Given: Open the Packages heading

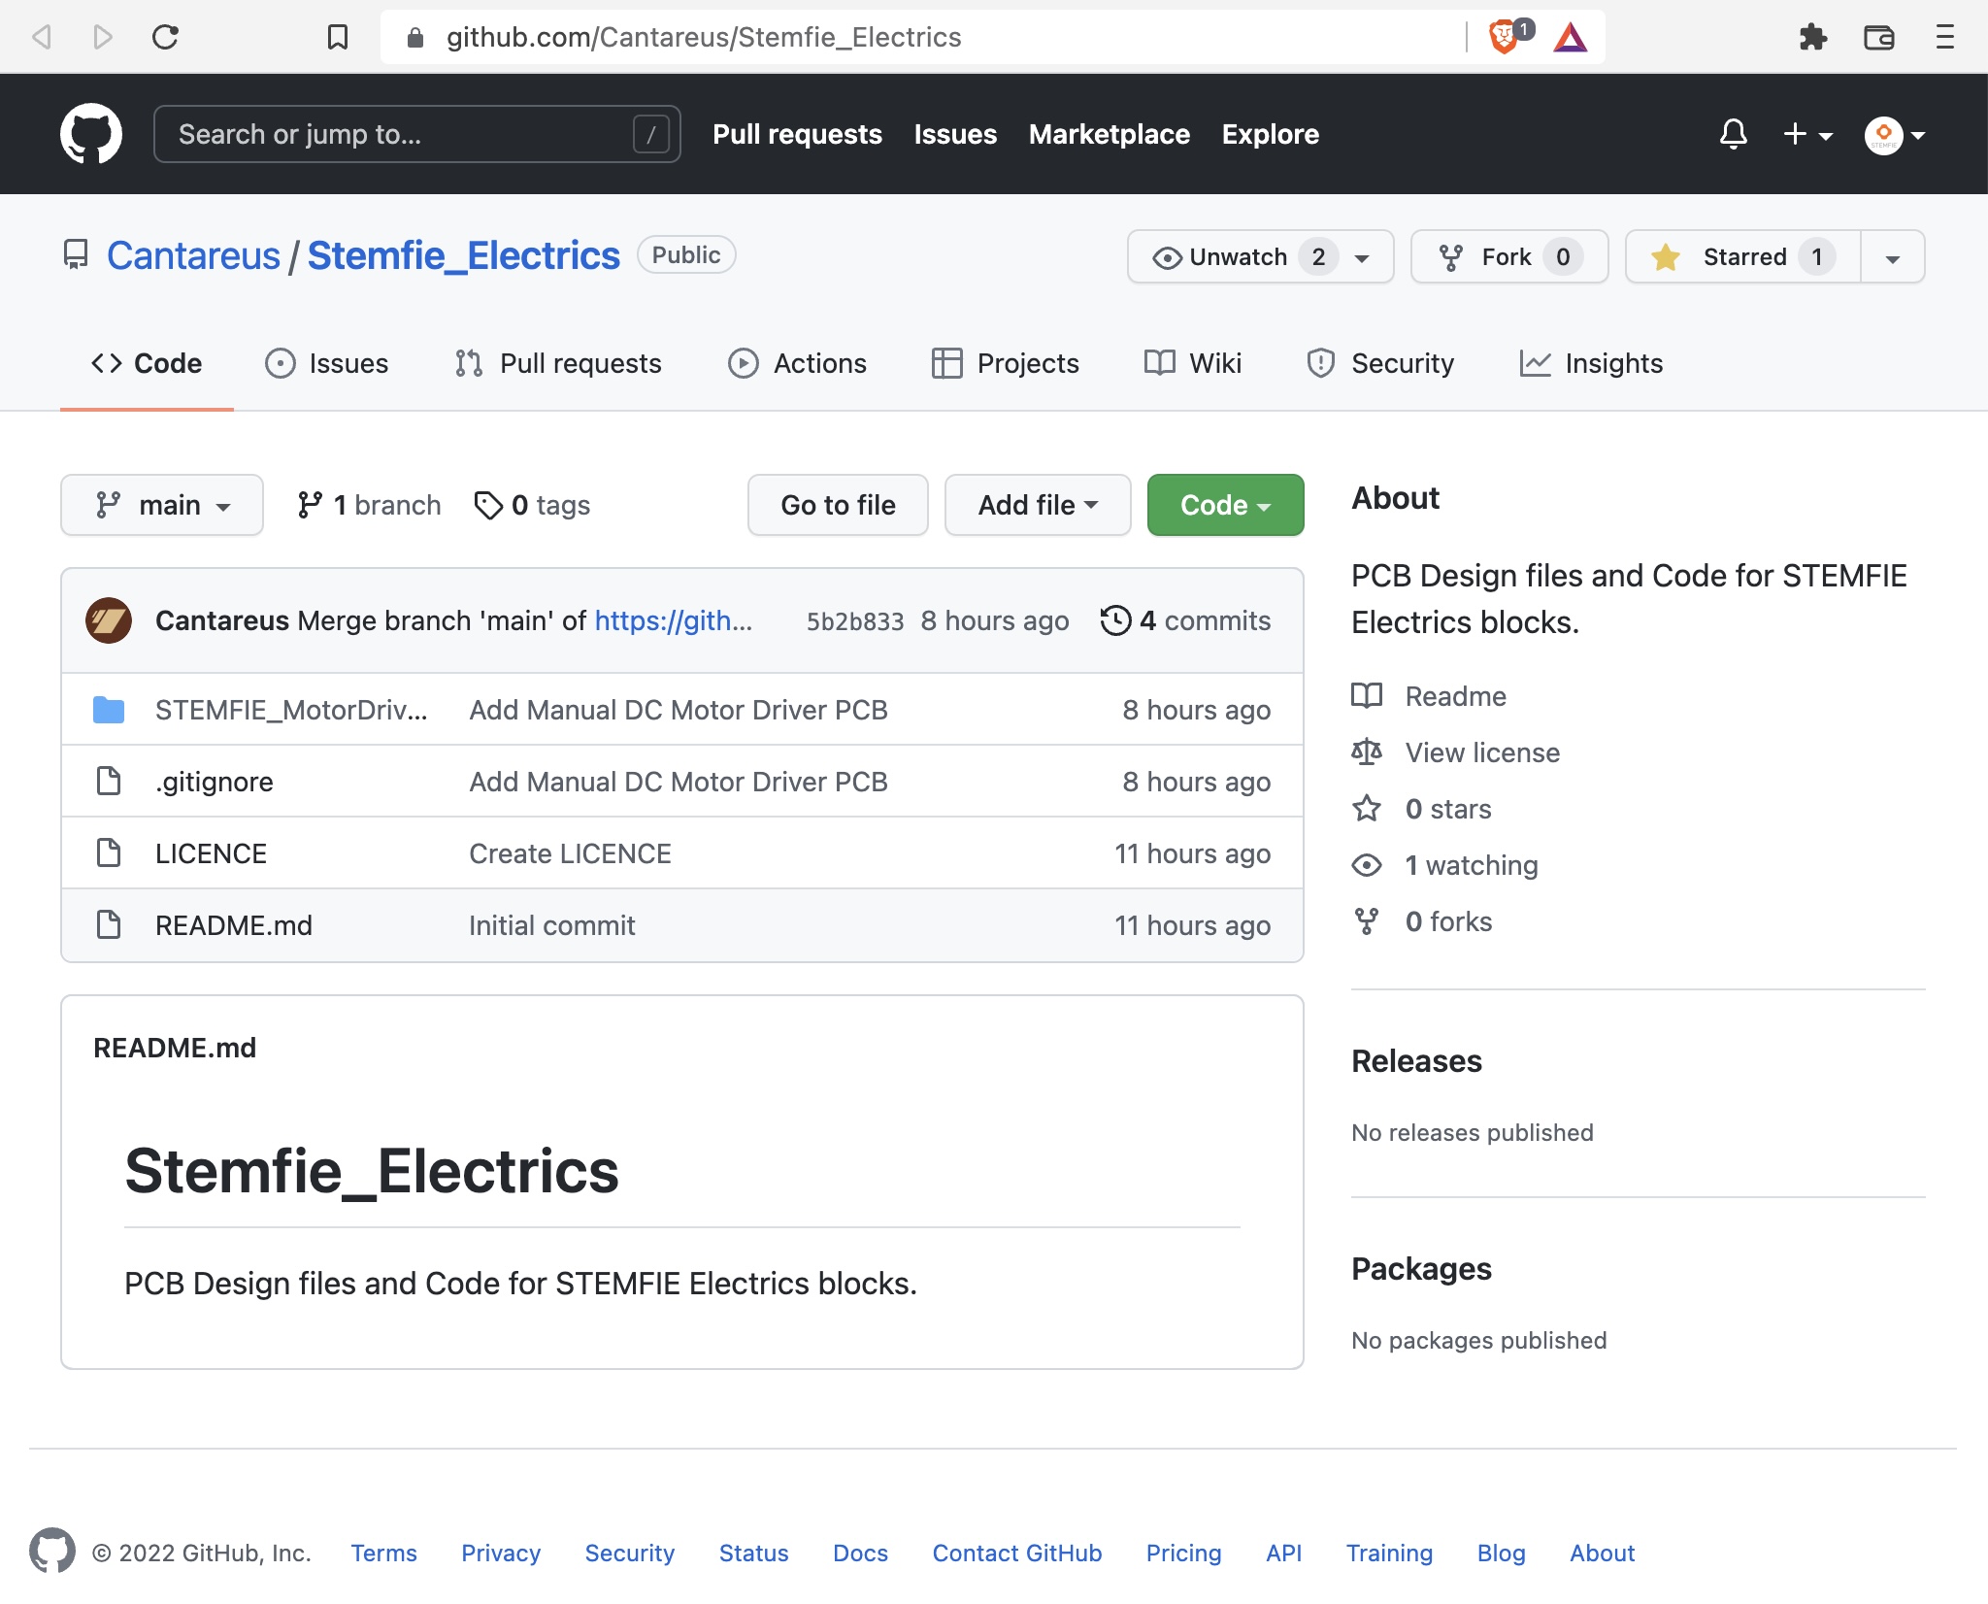Looking at the screenshot, I should coord(1421,1269).
